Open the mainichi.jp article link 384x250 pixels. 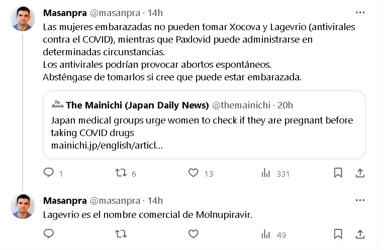pos(107,146)
